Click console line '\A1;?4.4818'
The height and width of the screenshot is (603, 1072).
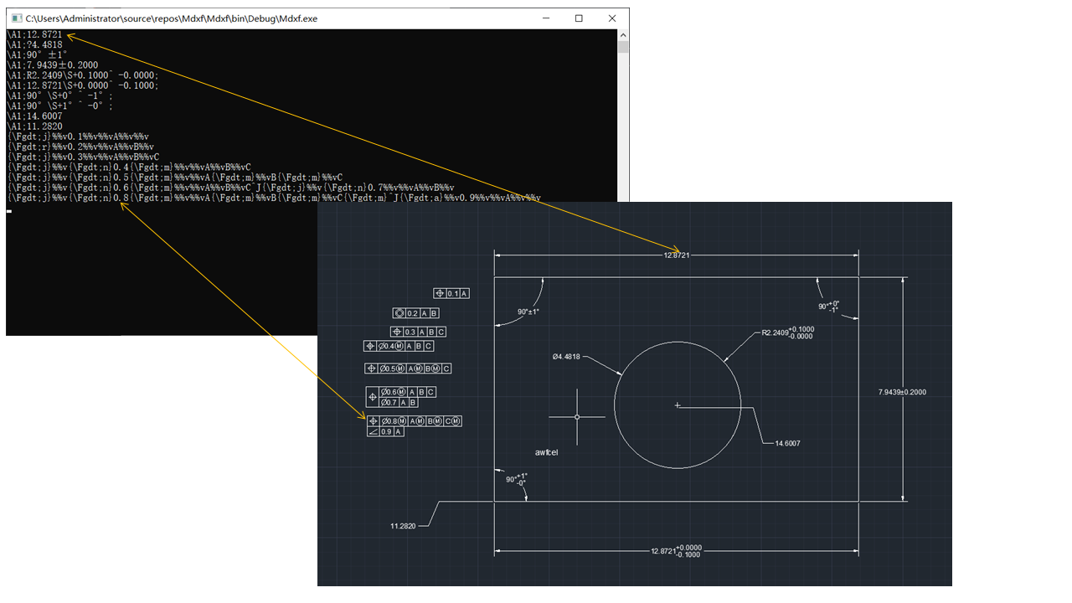[34, 44]
